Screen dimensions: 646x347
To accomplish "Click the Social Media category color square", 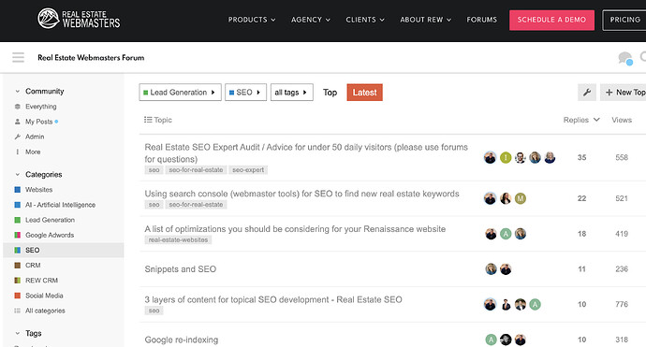I will (17, 296).
